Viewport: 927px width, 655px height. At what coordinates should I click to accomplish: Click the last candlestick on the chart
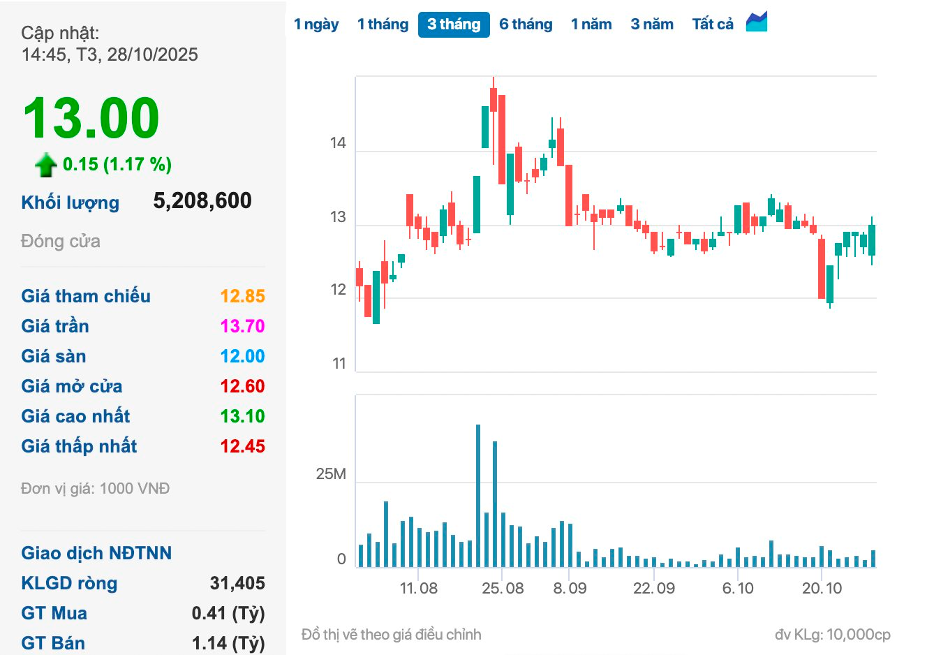pyautogui.click(x=872, y=240)
